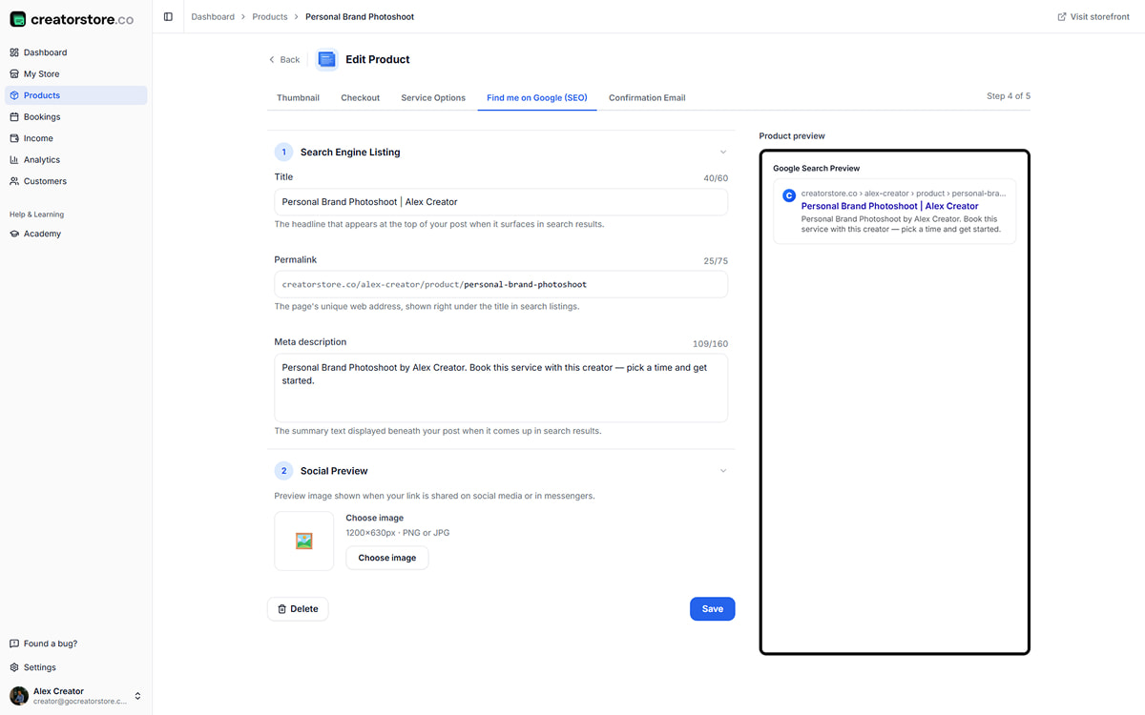The width and height of the screenshot is (1145, 715).
Task: Click the Academy graduation cap icon
Action: click(x=14, y=234)
